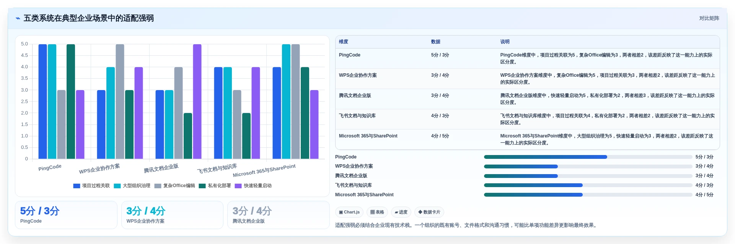Open the 腾讯文档企业版 3分 / 4分 data card
735x244 pixels.
coord(279,215)
